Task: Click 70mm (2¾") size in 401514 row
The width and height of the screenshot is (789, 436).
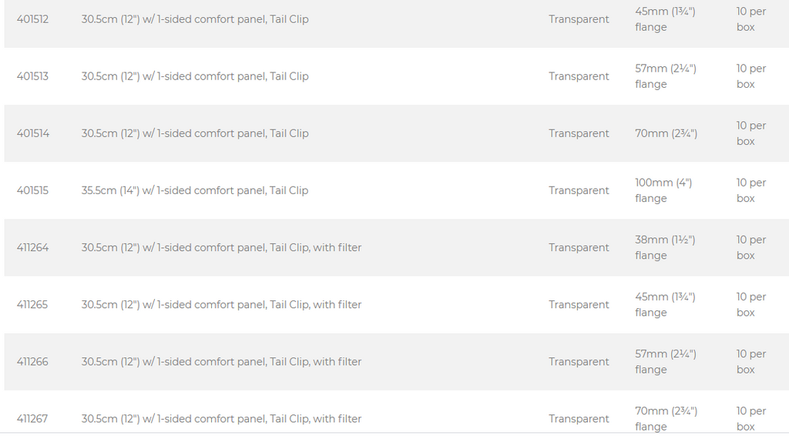Action: (x=666, y=133)
